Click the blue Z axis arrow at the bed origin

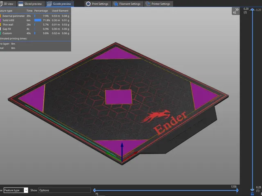pyautogui.click(x=122, y=151)
